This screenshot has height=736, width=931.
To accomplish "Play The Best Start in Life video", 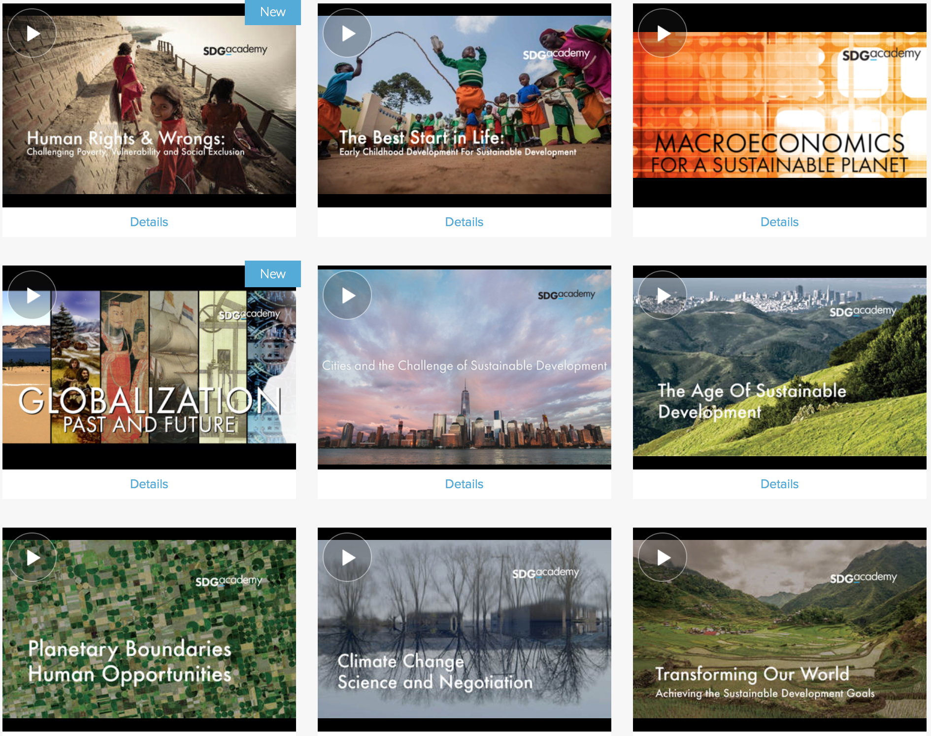I will point(347,33).
